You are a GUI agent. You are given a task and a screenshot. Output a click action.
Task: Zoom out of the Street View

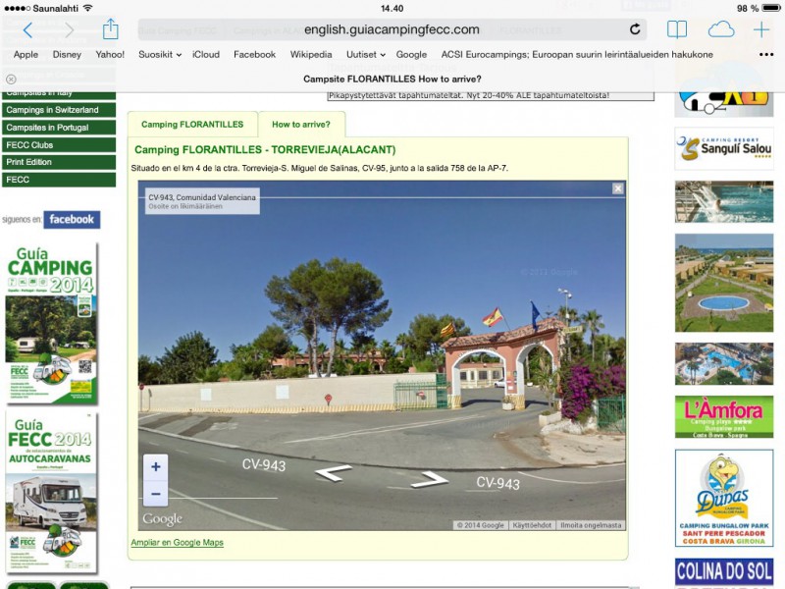click(155, 493)
